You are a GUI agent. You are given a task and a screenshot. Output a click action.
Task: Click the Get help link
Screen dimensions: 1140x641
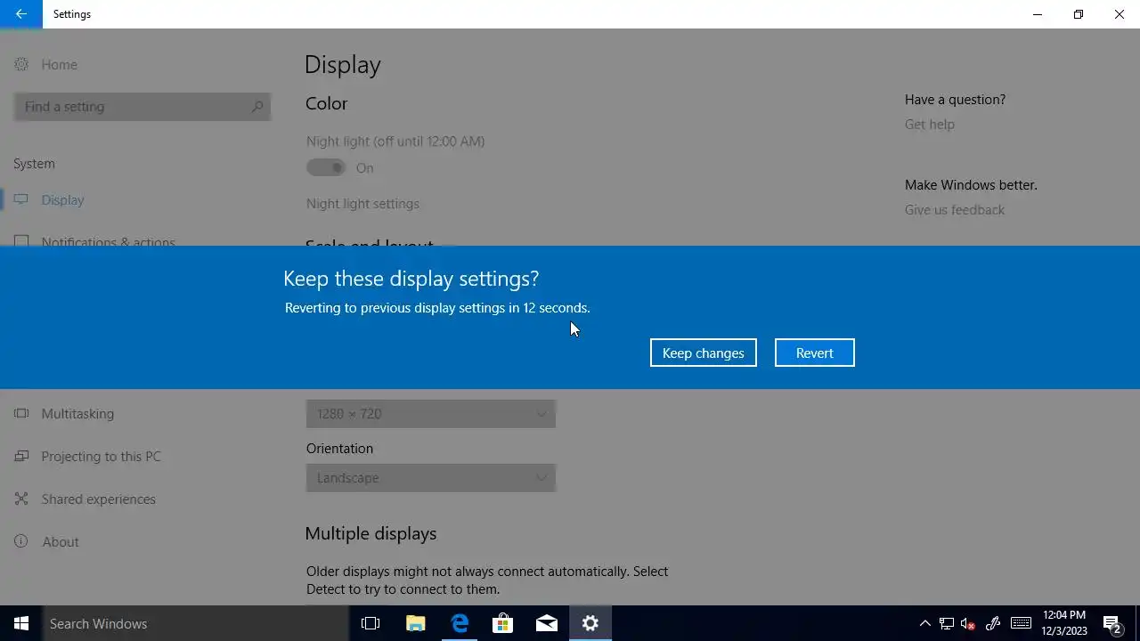[x=930, y=125]
